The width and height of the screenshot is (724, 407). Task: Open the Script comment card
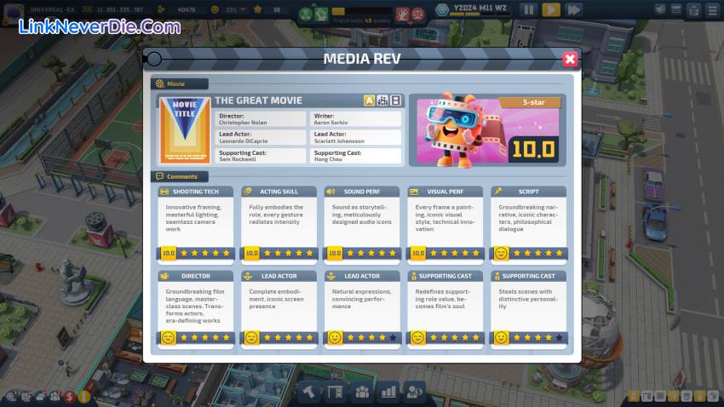click(529, 224)
